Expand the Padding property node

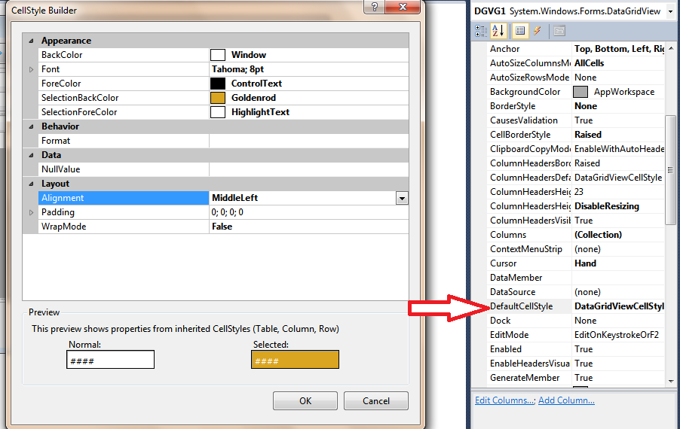(31, 212)
